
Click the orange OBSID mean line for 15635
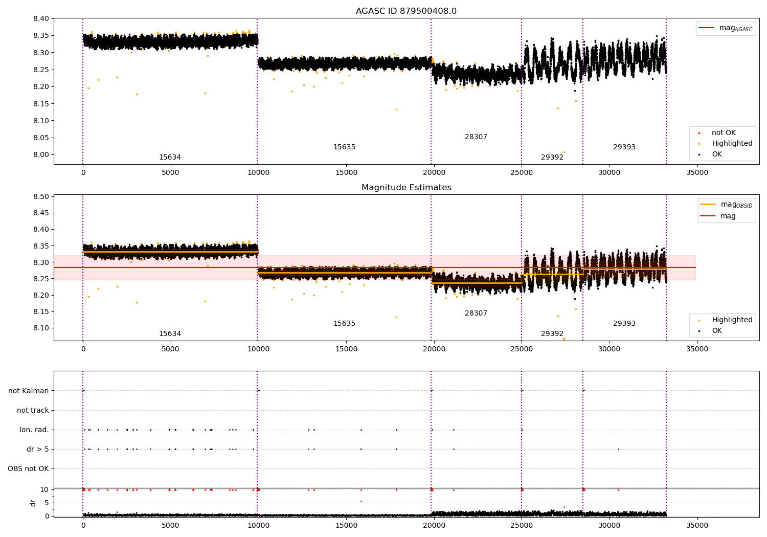click(x=344, y=273)
